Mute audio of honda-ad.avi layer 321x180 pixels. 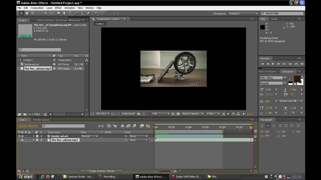coord(22,136)
